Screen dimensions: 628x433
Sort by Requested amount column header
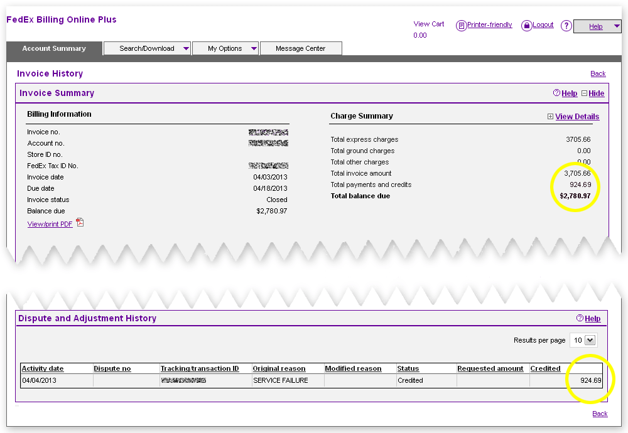[x=490, y=368]
